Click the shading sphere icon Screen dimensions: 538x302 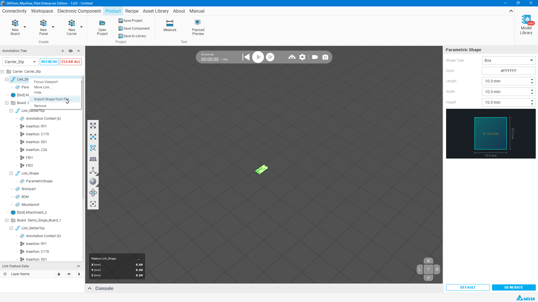tap(93, 181)
